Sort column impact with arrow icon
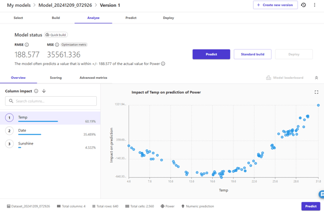Image resolution: width=324 pixels, height=213 pixels. coord(44,91)
